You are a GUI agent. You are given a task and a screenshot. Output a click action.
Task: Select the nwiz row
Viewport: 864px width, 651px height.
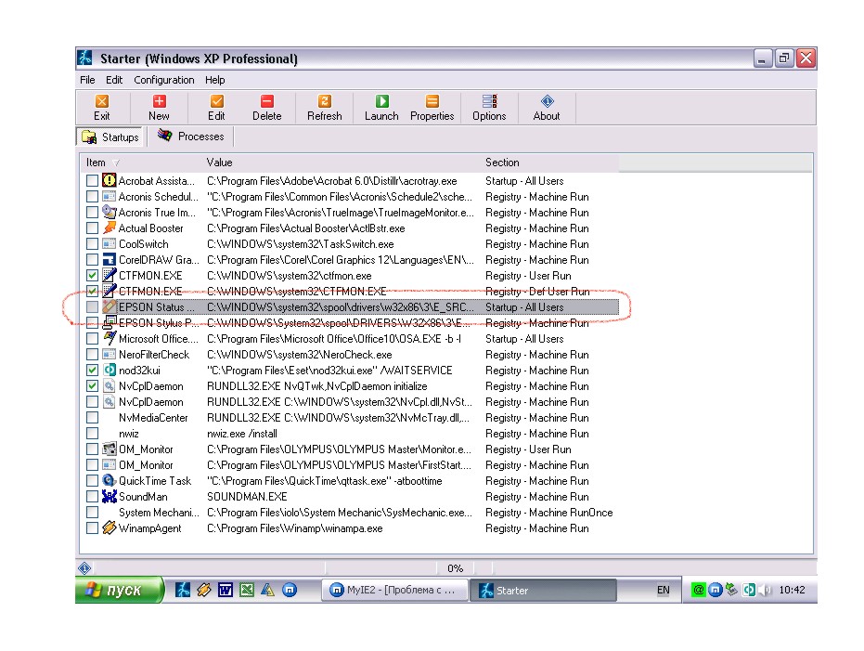[x=352, y=434]
